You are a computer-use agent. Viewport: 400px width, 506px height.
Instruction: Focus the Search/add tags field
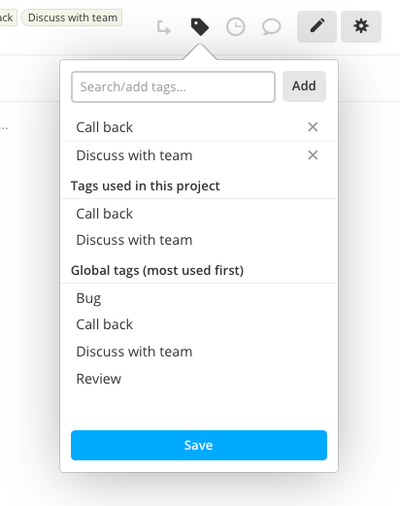click(x=173, y=86)
